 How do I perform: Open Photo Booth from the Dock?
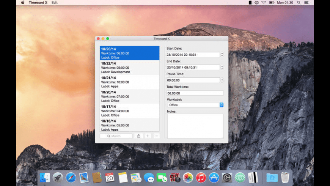point(175,178)
